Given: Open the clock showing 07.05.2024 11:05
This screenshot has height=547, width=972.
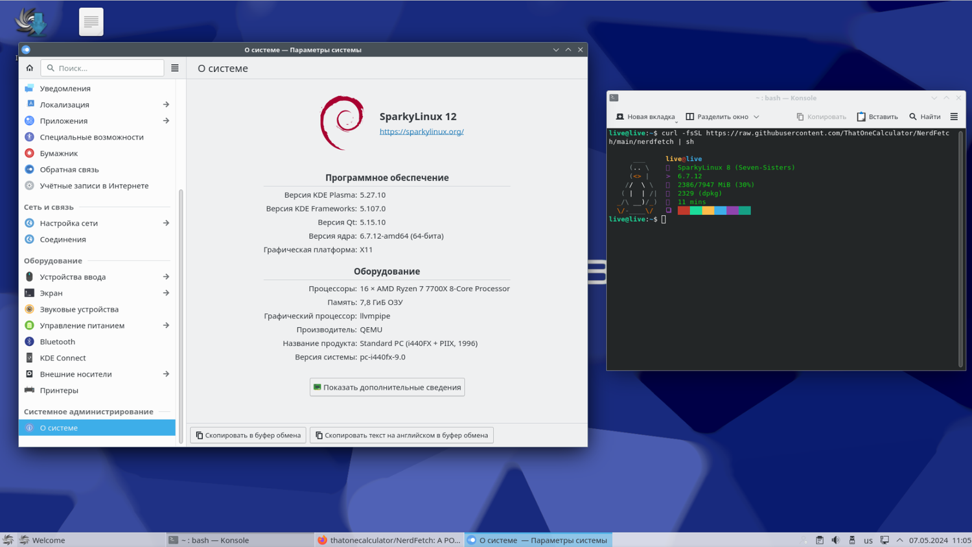Looking at the screenshot, I should (x=940, y=540).
